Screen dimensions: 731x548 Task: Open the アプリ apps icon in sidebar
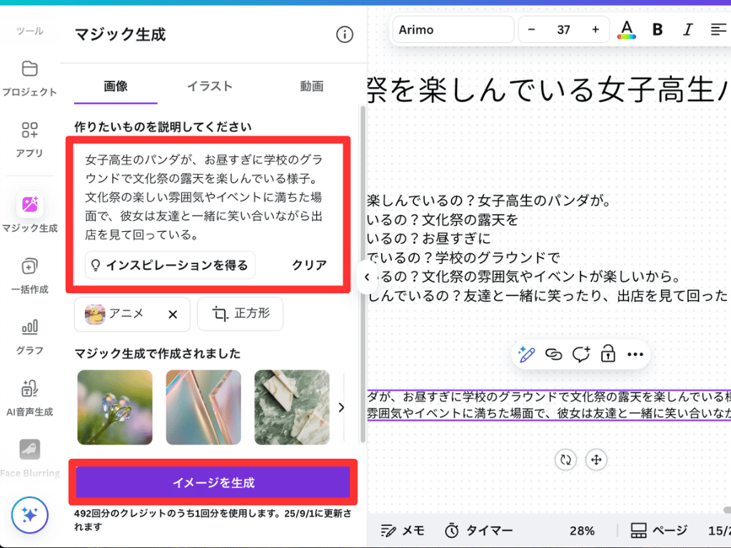[x=29, y=130]
